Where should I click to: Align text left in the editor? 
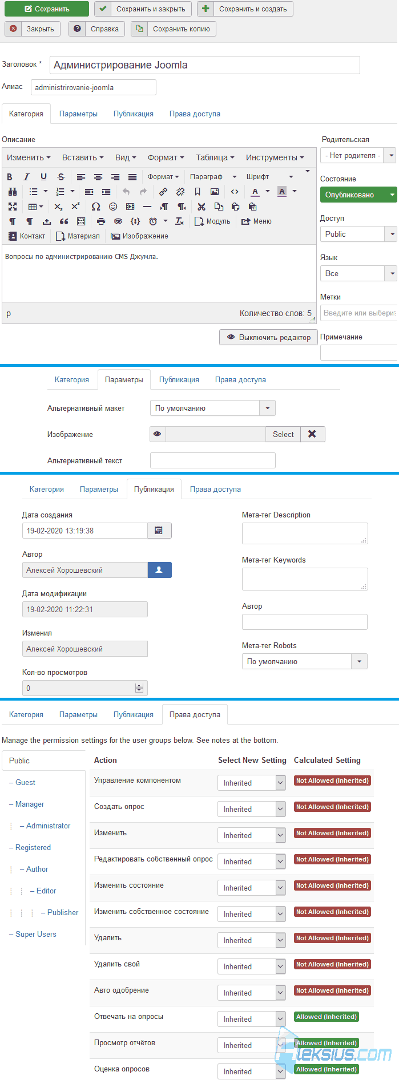pyautogui.click(x=81, y=177)
